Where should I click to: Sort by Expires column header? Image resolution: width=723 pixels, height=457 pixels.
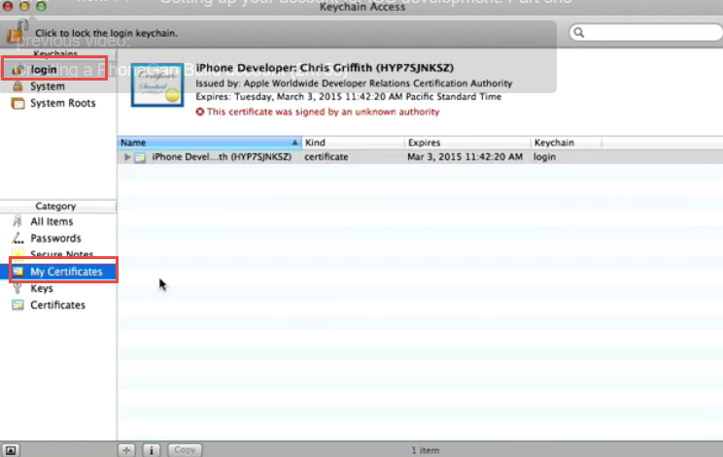(x=467, y=143)
